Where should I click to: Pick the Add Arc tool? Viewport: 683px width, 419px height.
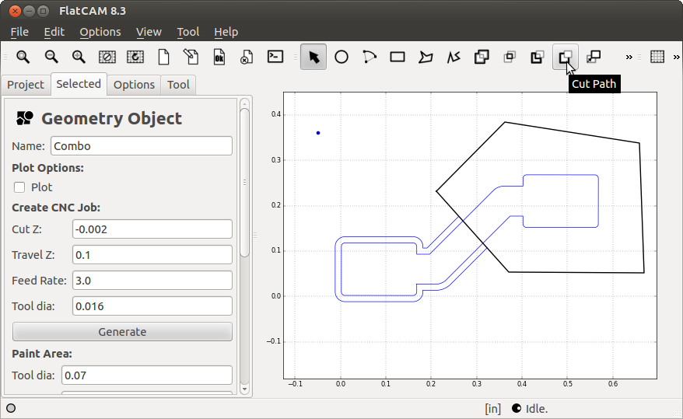370,57
